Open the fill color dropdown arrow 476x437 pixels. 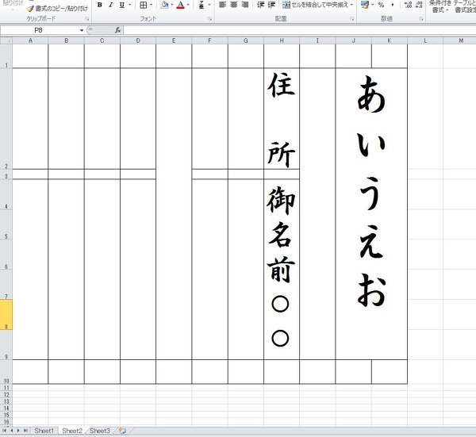(172, 5)
